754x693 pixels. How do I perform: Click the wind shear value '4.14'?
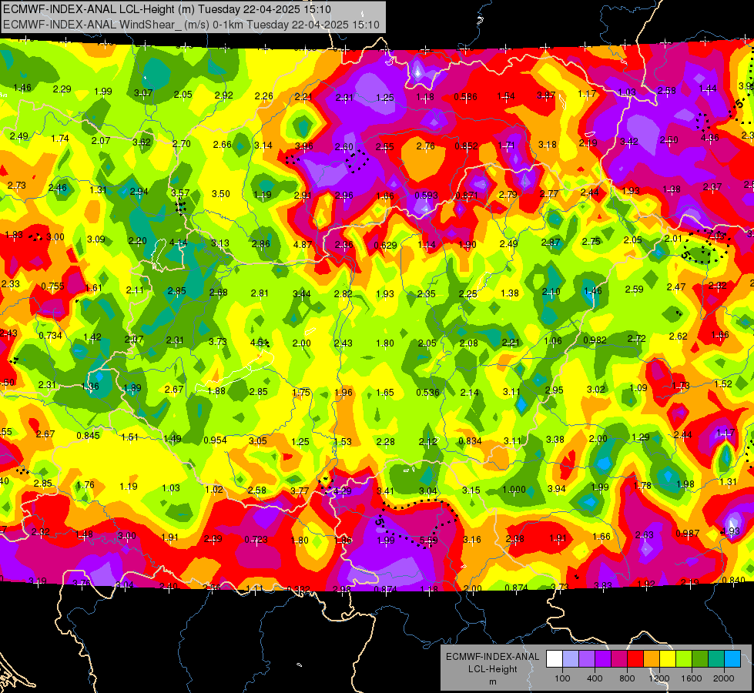tap(179, 243)
